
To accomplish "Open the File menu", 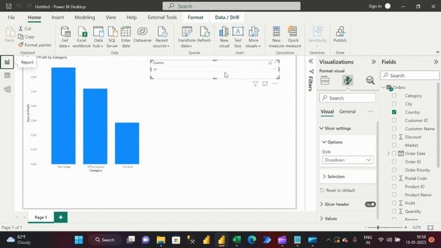I will pos(11,17).
